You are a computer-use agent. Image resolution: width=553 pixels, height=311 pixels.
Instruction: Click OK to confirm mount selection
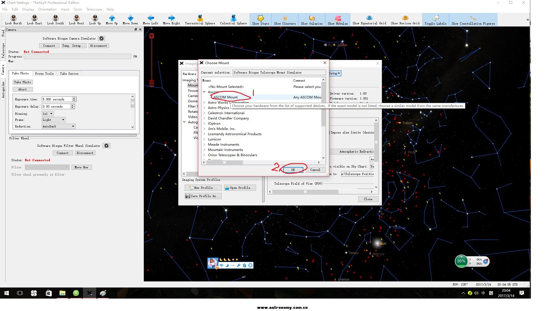point(293,170)
